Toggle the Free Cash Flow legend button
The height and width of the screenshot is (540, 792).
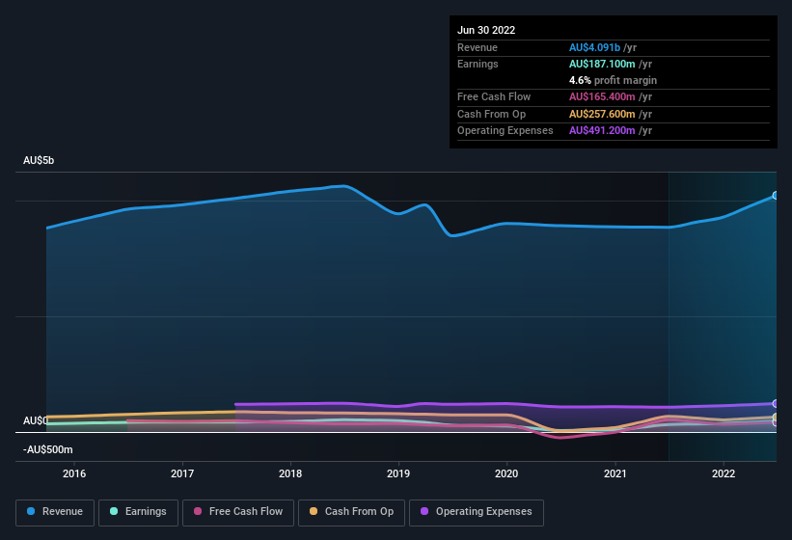click(x=238, y=512)
